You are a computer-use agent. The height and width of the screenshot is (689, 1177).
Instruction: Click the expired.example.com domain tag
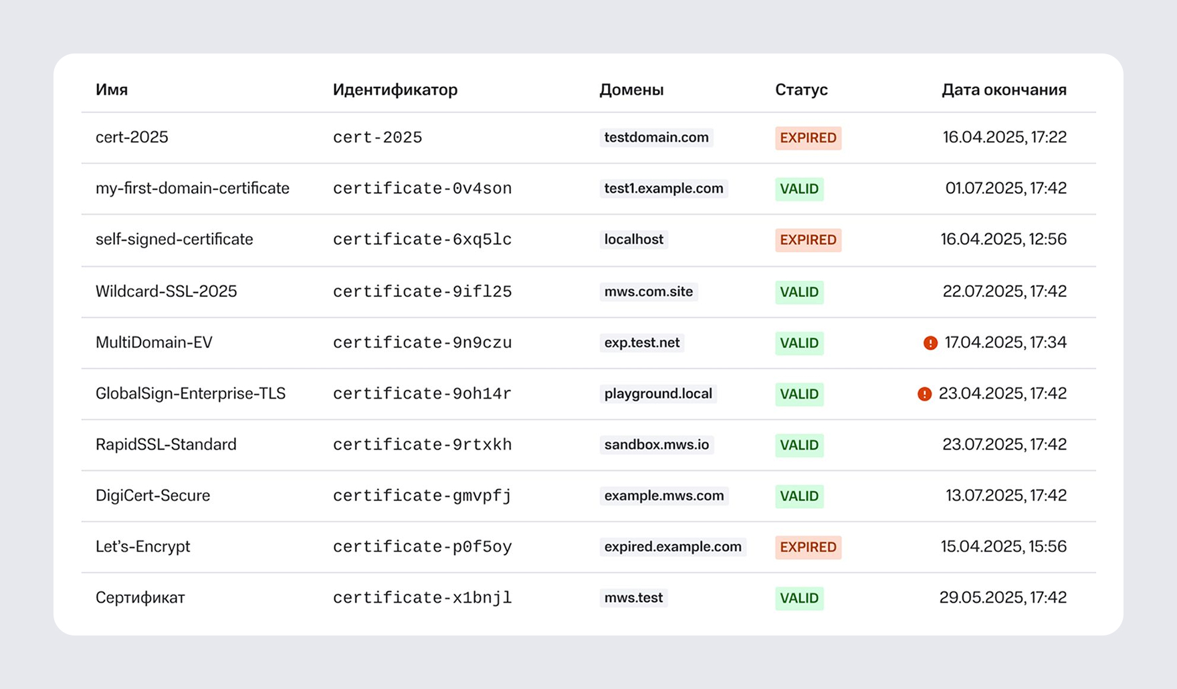(673, 547)
